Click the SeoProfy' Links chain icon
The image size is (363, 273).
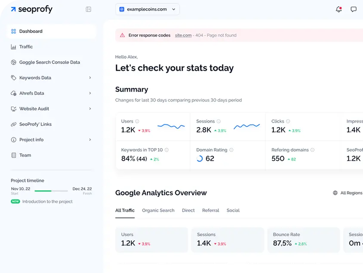click(14, 124)
